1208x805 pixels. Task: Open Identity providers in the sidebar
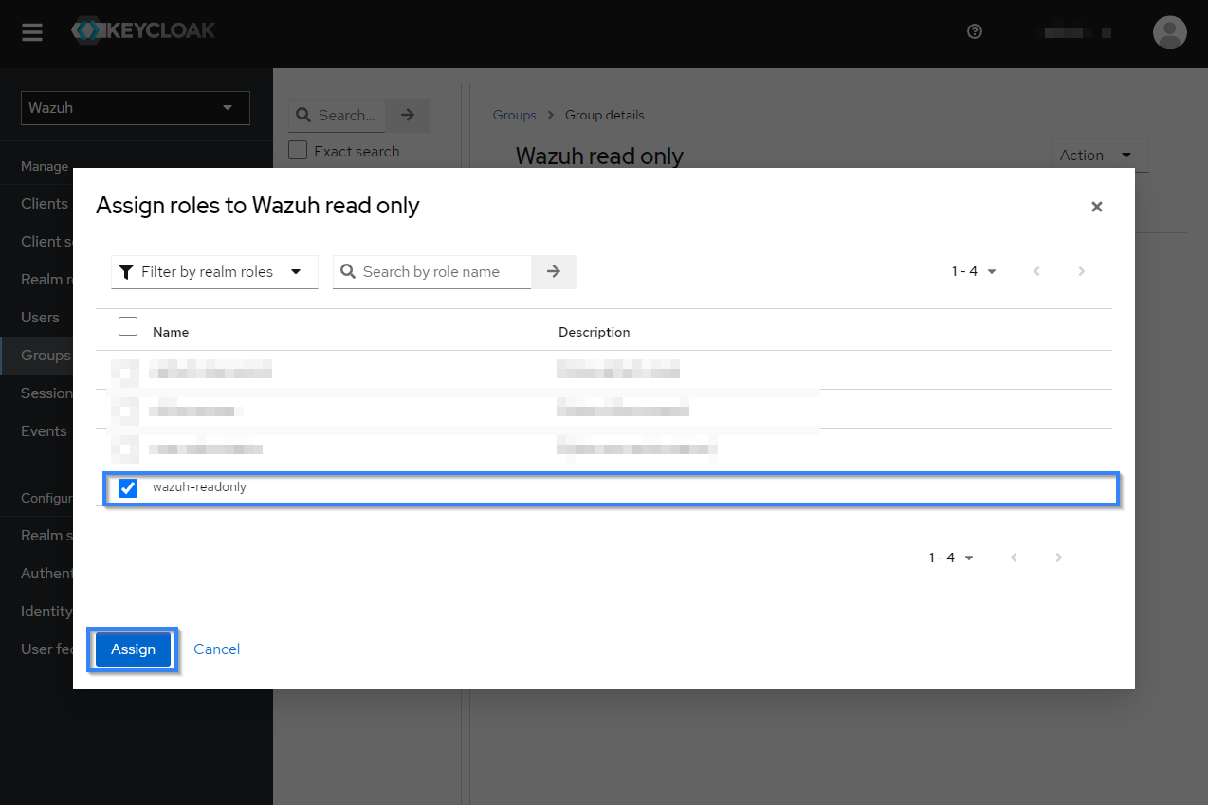coord(47,612)
